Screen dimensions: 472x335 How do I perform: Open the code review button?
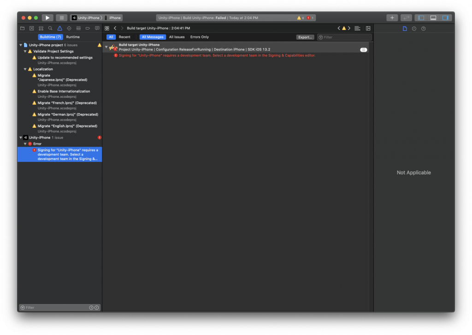tap(406, 18)
